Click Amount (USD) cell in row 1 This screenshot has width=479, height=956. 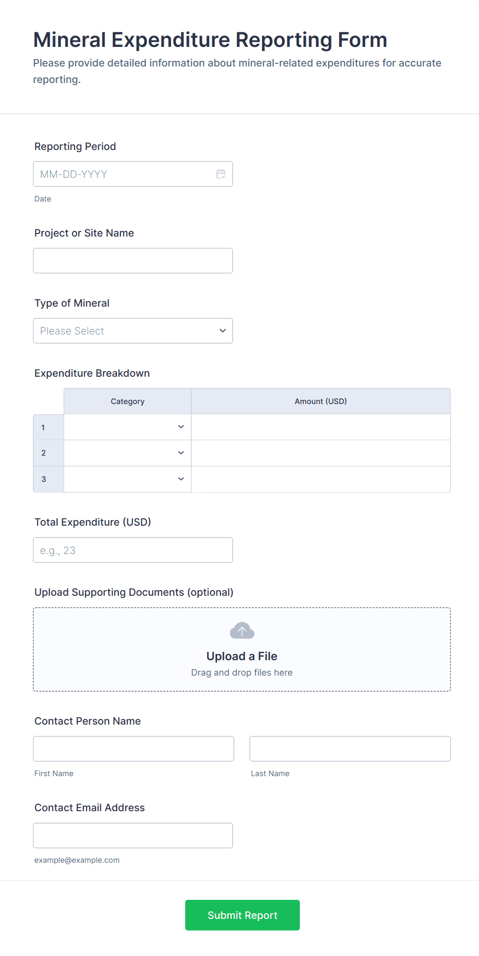[320, 427]
